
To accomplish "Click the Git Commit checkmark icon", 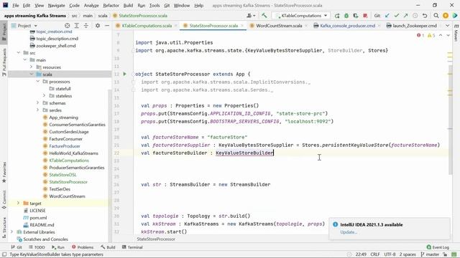I will [397, 16].
